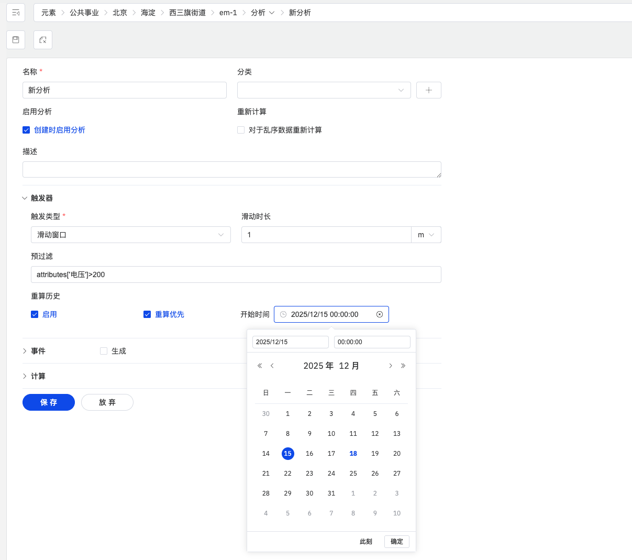The width and height of the screenshot is (632, 560).
Task: Click the discard changes toolbar icon
Action: [x=43, y=40]
